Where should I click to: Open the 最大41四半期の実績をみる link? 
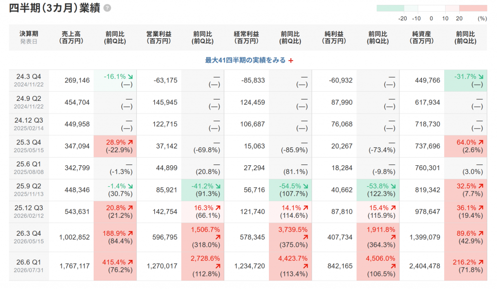coord(245,60)
